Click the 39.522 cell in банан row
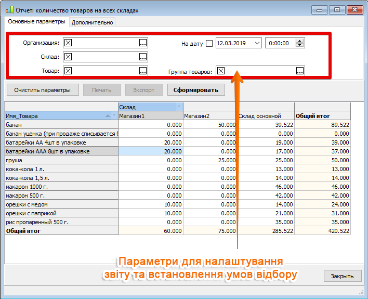This screenshot has width=368, height=299. point(266,125)
